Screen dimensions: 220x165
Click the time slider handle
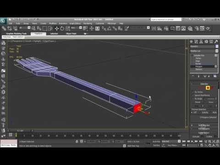[20, 131]
